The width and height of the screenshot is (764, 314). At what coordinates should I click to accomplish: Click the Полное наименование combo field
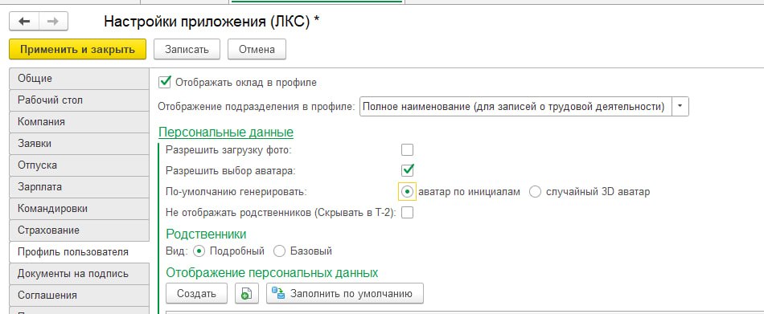pos(515,106)
